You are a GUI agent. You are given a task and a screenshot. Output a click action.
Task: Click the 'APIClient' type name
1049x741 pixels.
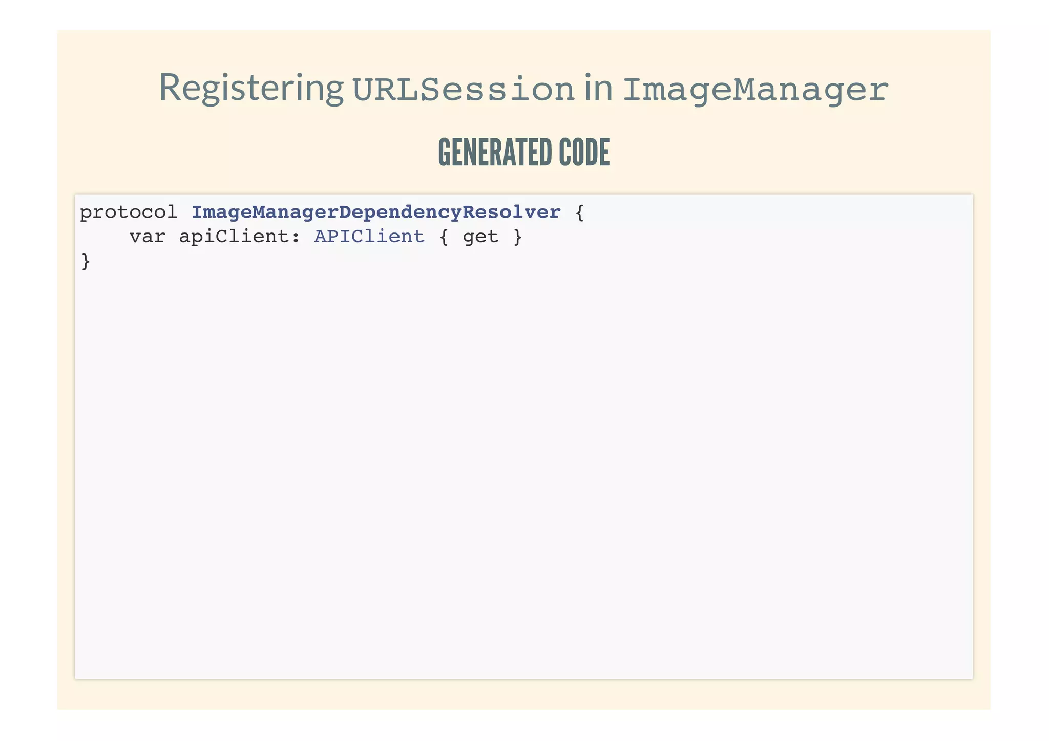[x=369, y=236]
